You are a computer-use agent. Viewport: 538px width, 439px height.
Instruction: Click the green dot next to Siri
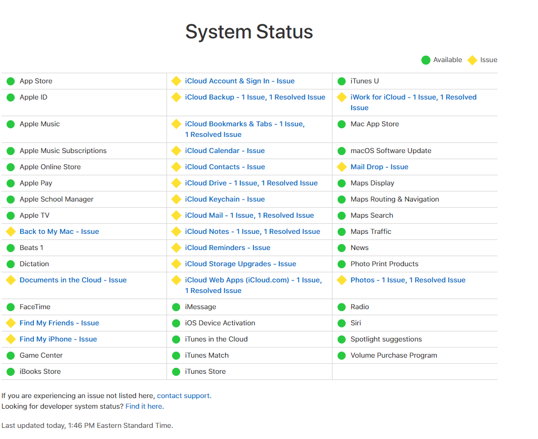(342, 323)
